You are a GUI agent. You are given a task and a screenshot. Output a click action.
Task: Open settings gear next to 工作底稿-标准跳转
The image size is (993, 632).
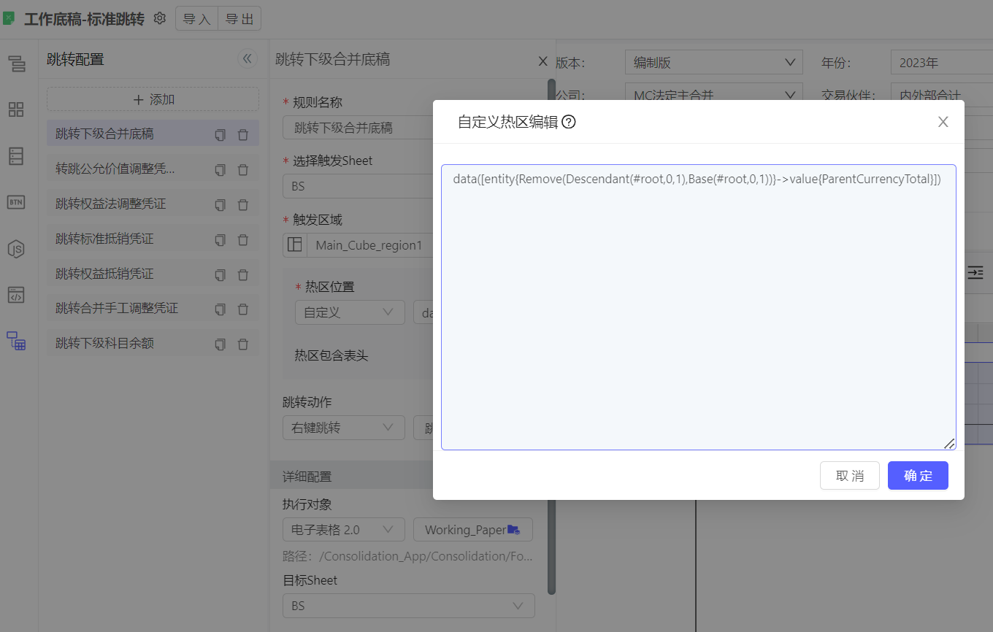coord(160,18)
